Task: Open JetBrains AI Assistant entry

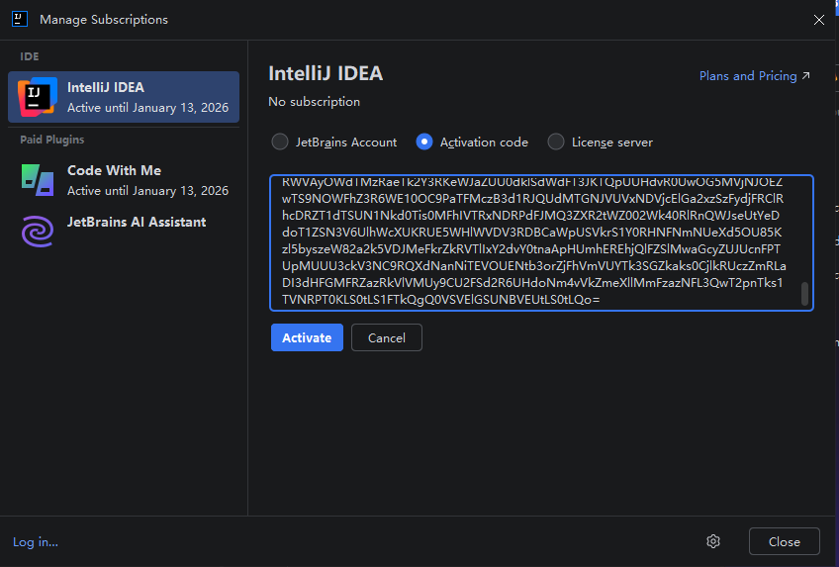Action: (x=124, y=230)
